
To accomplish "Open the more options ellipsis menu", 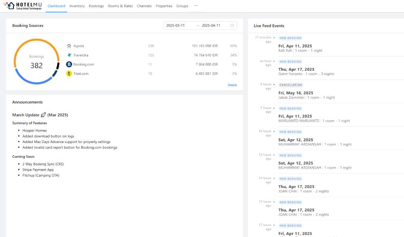I will [x=196, y=6].
